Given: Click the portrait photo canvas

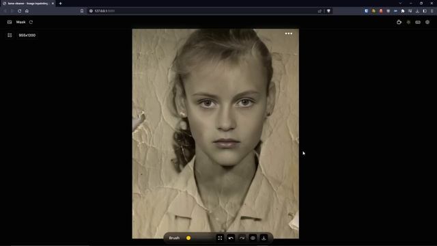Looking at the screenshot, I should [x=216, y=134].
